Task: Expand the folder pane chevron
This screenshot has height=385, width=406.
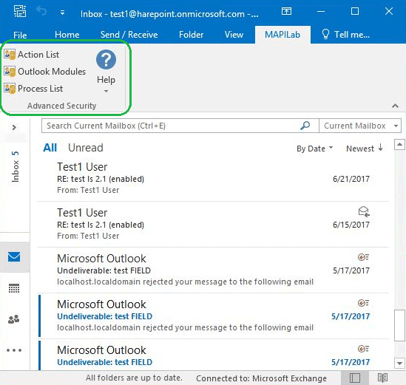Action: pos(14,127)
